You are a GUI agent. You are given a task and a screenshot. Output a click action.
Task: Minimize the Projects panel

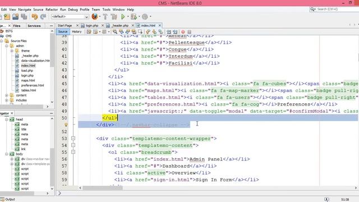click(x=51, y=26)
